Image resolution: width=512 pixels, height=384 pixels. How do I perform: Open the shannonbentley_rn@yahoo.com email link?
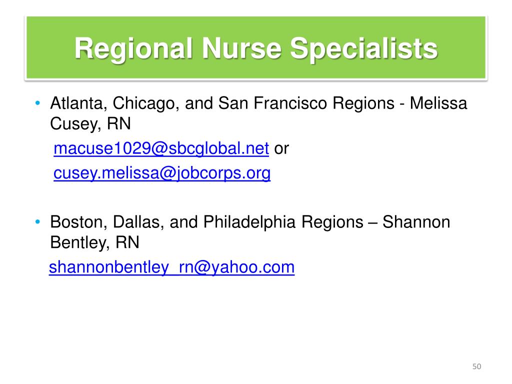tap(172, 267)
